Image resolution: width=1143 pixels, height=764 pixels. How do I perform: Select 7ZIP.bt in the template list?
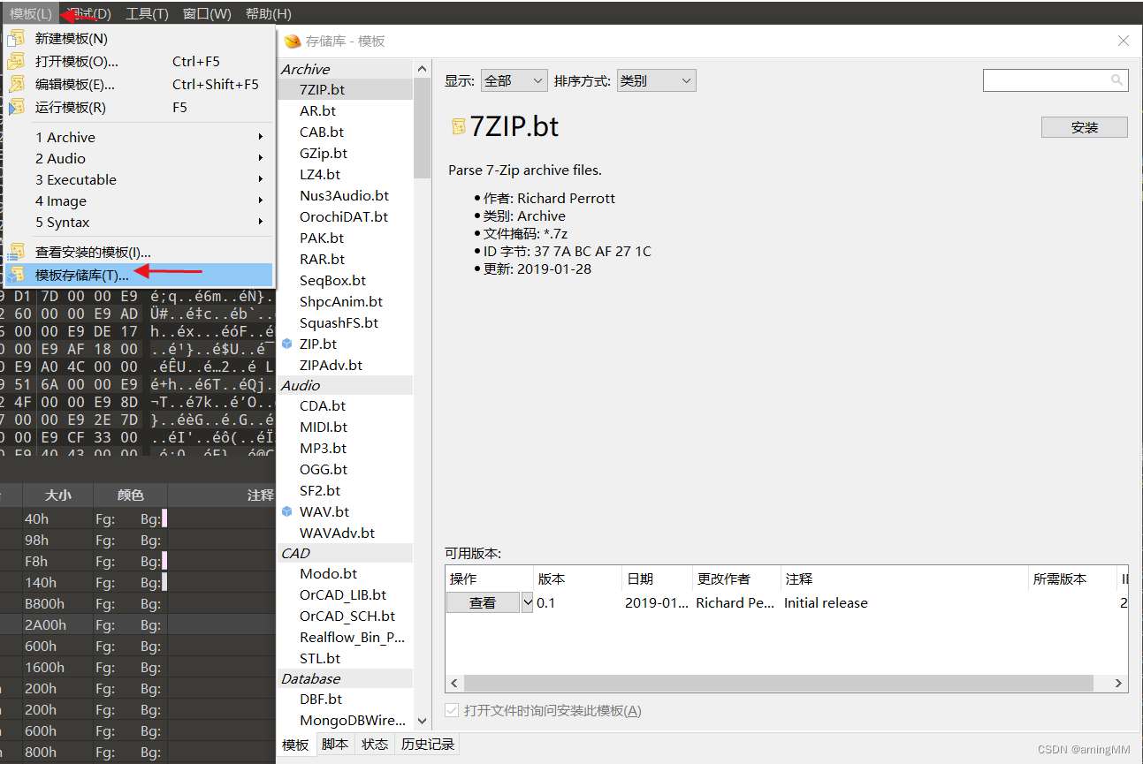pos(345,89)
